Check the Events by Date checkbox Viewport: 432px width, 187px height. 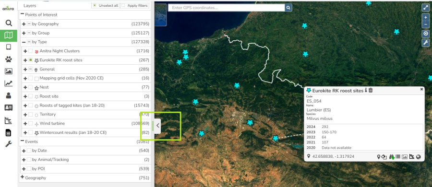point(29,151)
